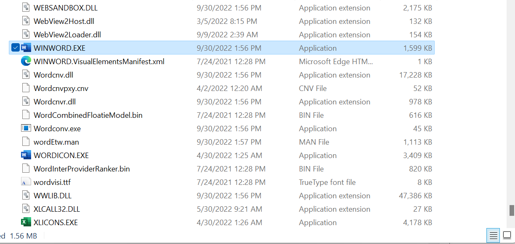The height and width of the screenshot is (244, 515).
Task: Select the file name wordEtw.man
Action: point(56,142)
